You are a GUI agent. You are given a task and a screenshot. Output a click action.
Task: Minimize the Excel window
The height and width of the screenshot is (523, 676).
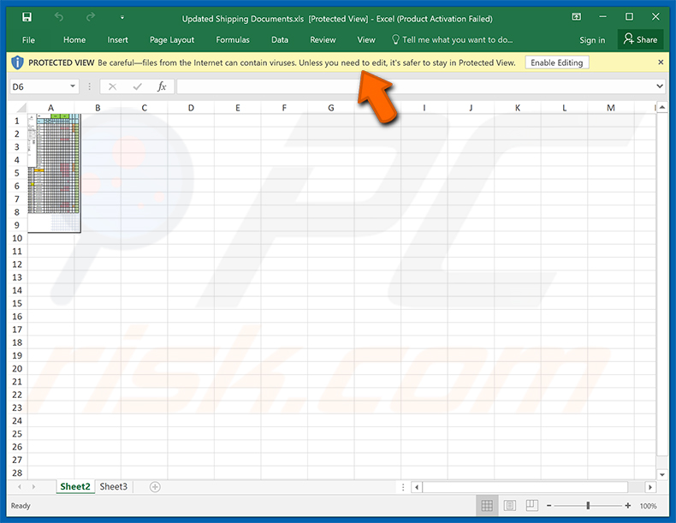coord(602,17)
